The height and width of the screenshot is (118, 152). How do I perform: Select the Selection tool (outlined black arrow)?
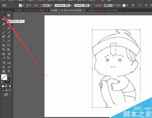pyautogui.click(x=4, y=16)
